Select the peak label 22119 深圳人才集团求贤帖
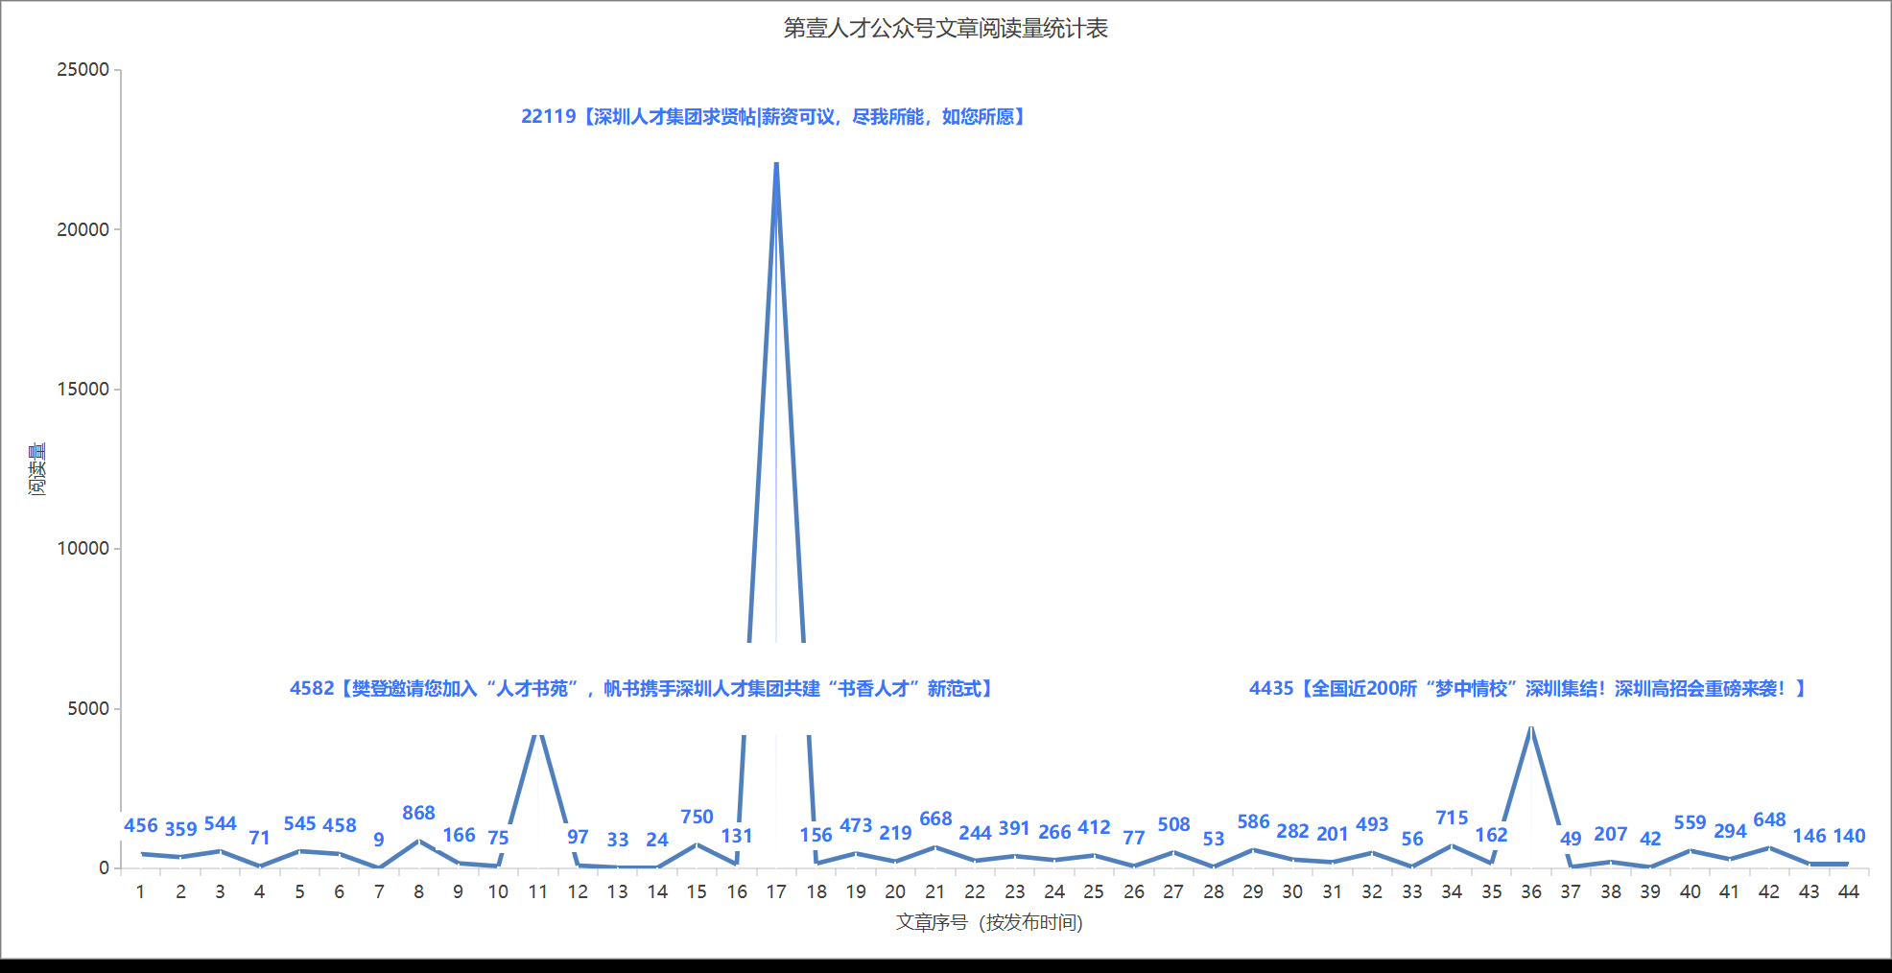The height and width of the screenshot is (973, 1892). coord(775,116)
